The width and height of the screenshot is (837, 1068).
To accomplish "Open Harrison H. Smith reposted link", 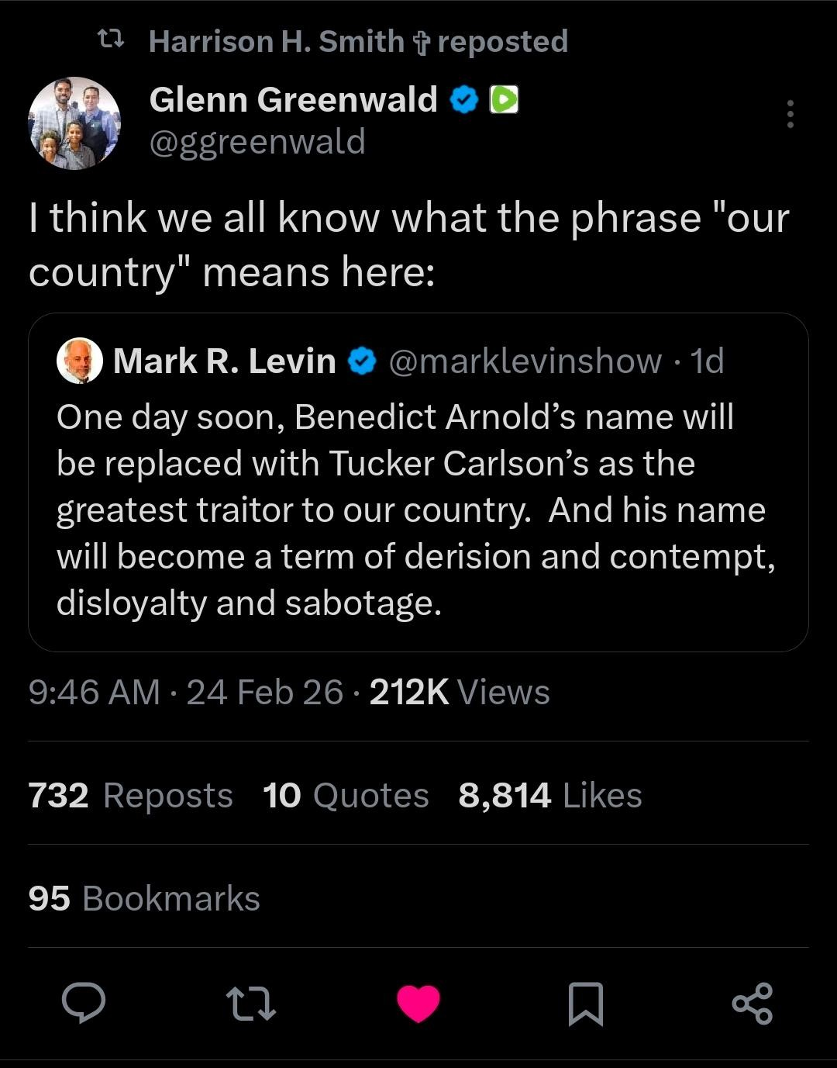I will [x=358, y=42].
